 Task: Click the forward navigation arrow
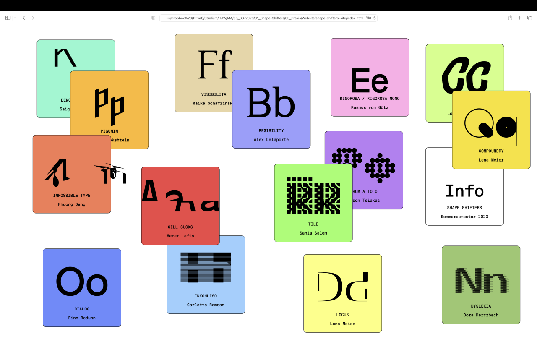[x=33, y=18]
